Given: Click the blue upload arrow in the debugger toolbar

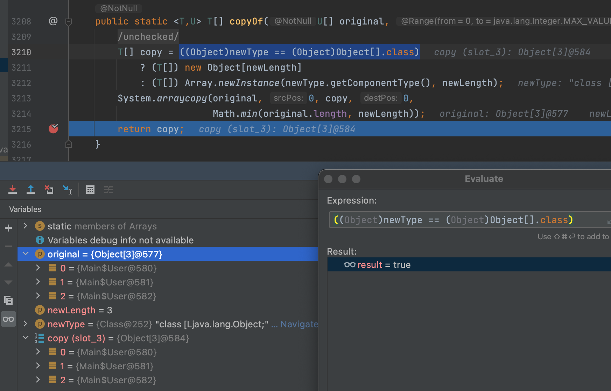Looking at the screenshot, I should click(31, 190).
